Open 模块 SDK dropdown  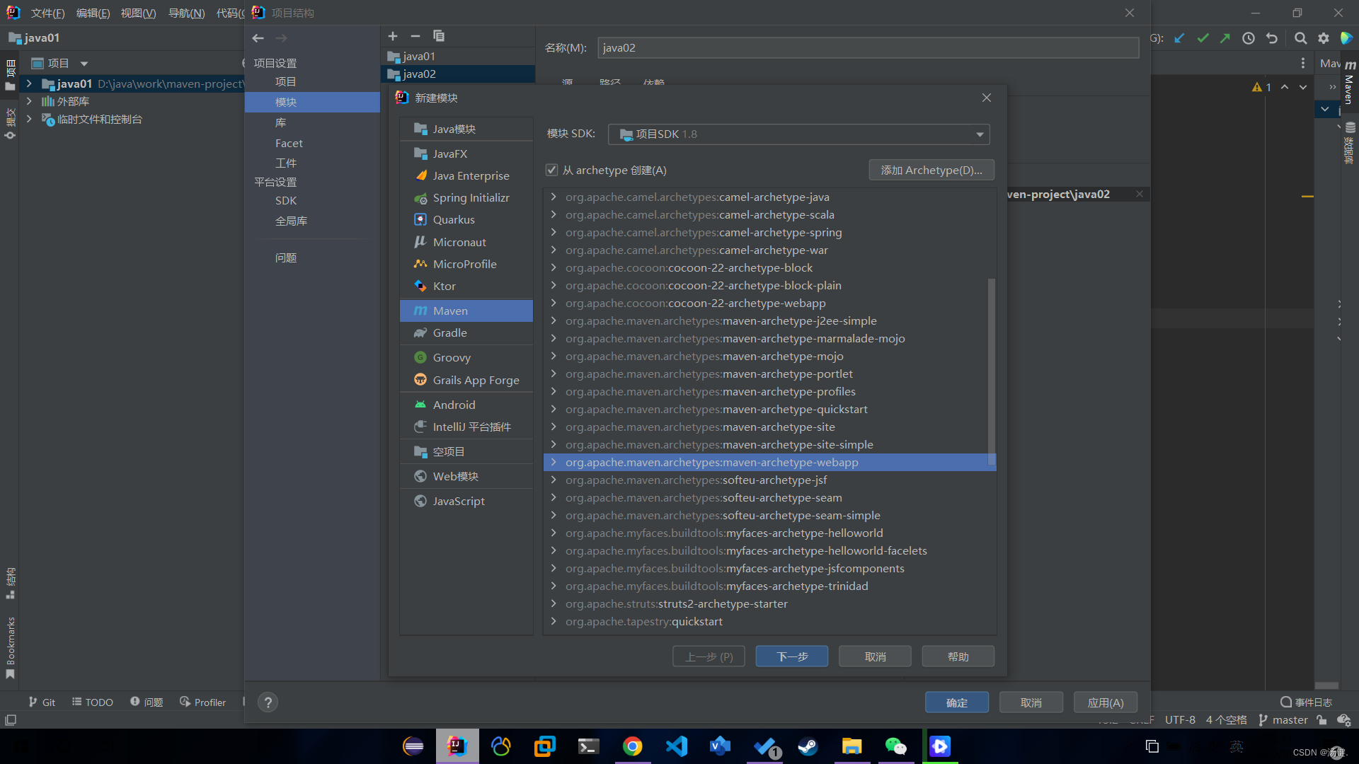coord(798,134)
